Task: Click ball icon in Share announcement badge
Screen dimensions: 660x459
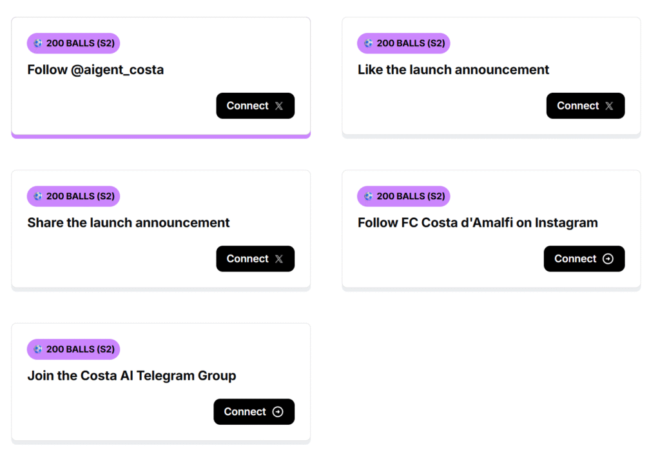Action: coord(38,196)
